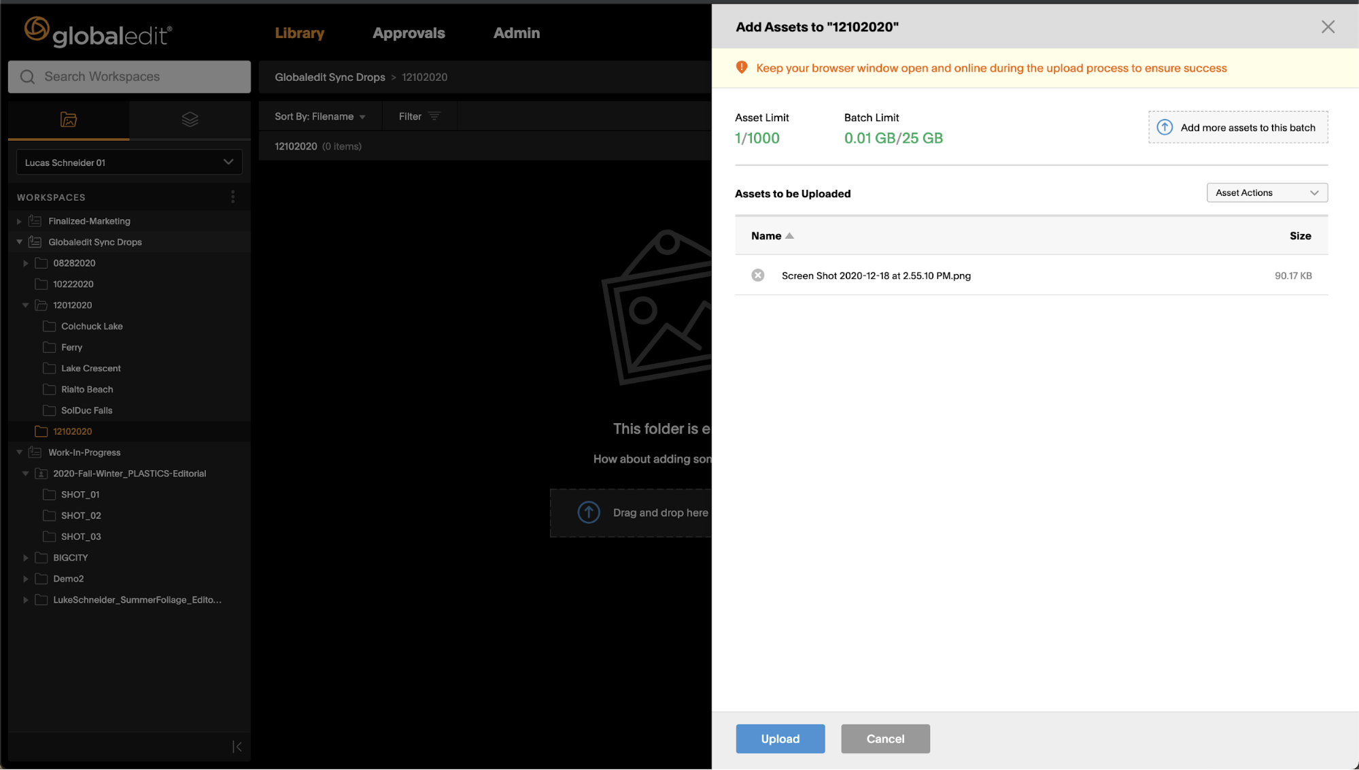Viewport: 1359px width, 770px height.
Task: Click the 12102020 breadcrumb text
Action: [x=424, y=78]
